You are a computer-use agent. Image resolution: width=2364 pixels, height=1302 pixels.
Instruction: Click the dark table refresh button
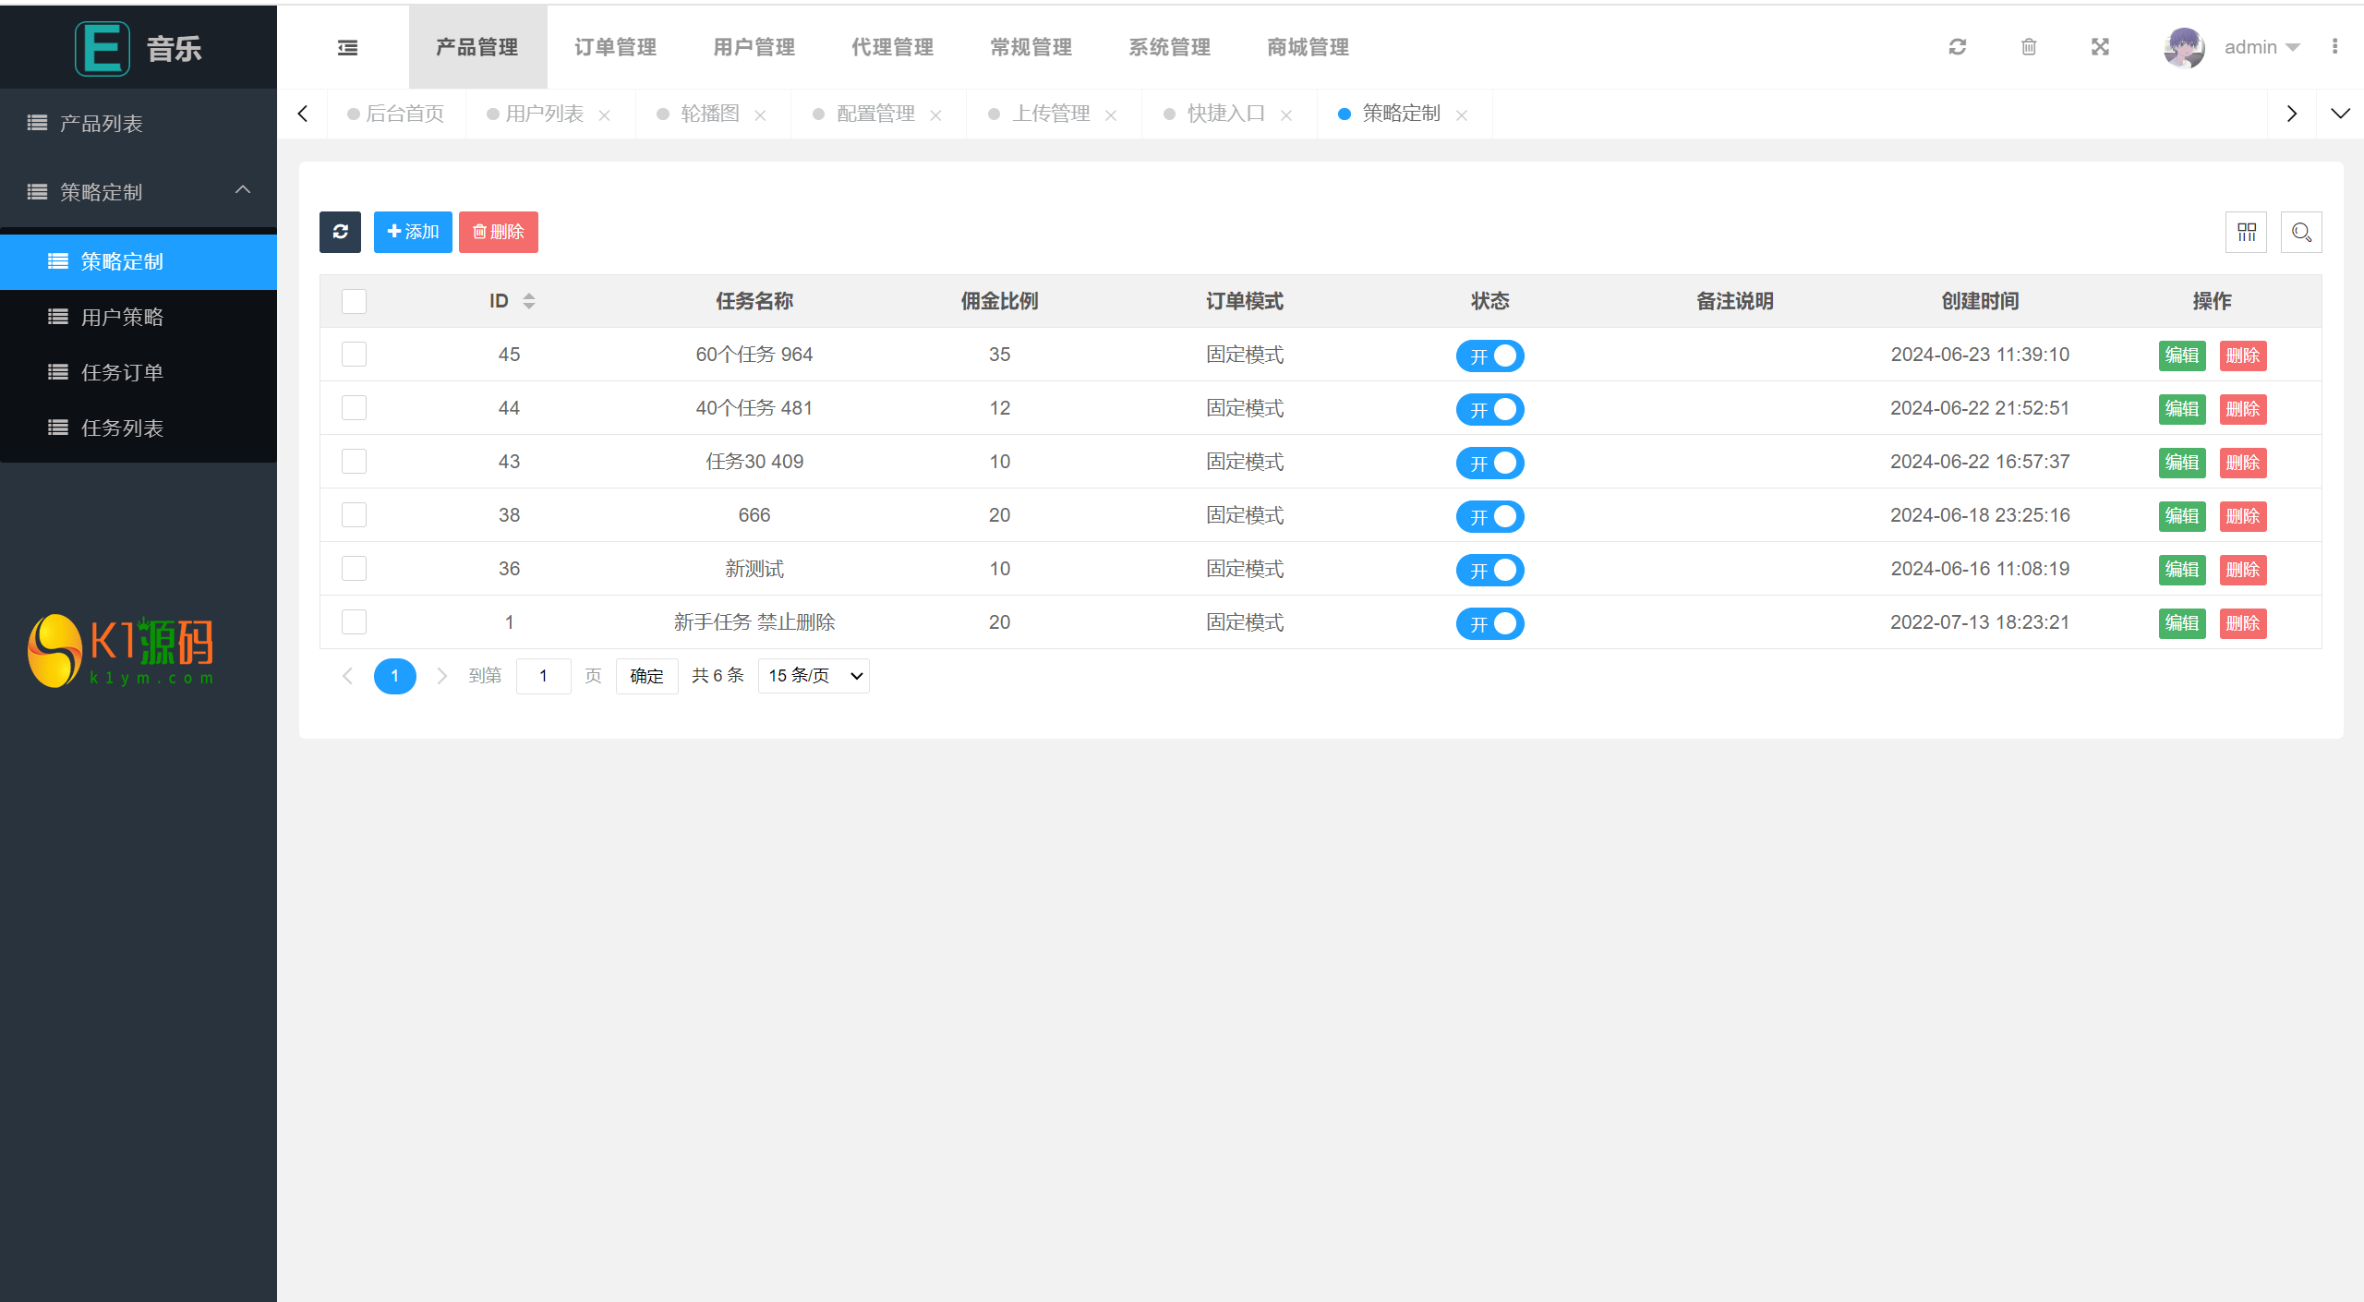pyautogui.click(x=340, y=232)
